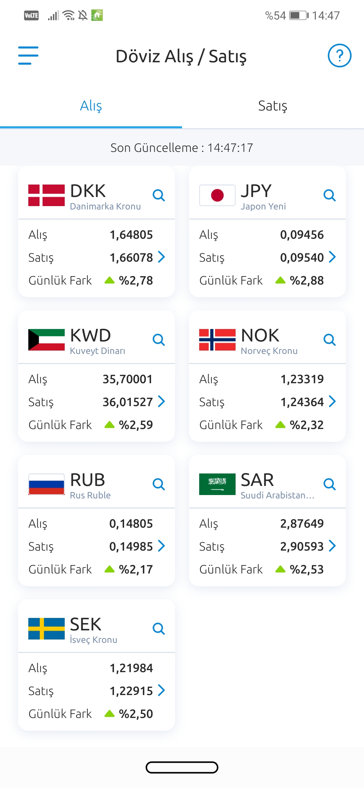The width and height of the screenshot is (364, 788).
Task: Expand JPY details with the chevron arrow
Action: click(333, 257)
